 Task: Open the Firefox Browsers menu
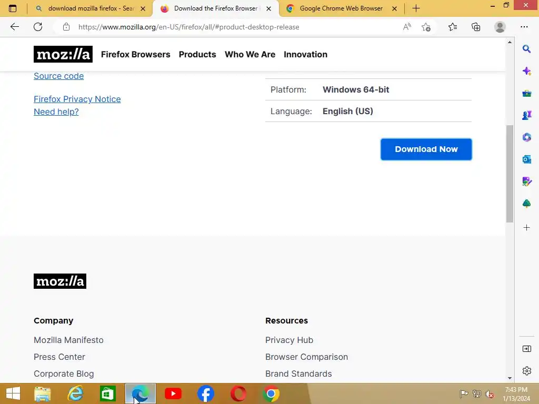tap(135, 54)
